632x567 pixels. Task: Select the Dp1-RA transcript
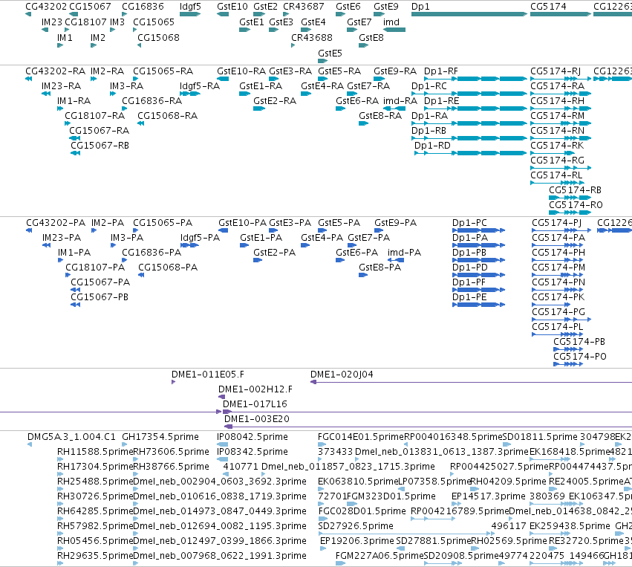[469, 123]
